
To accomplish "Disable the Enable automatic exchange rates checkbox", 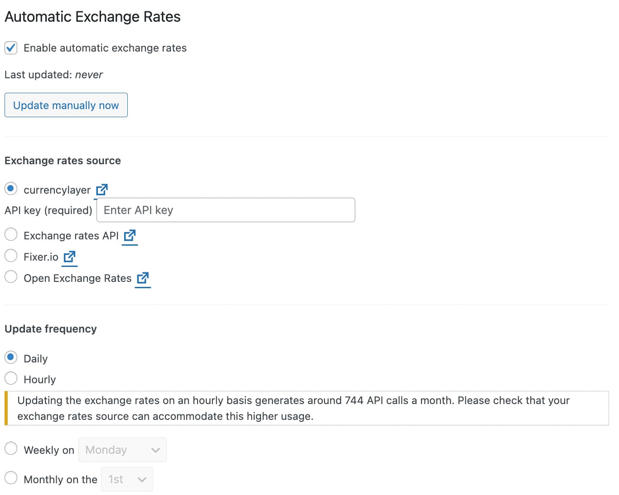I will [x=10, y=48].
